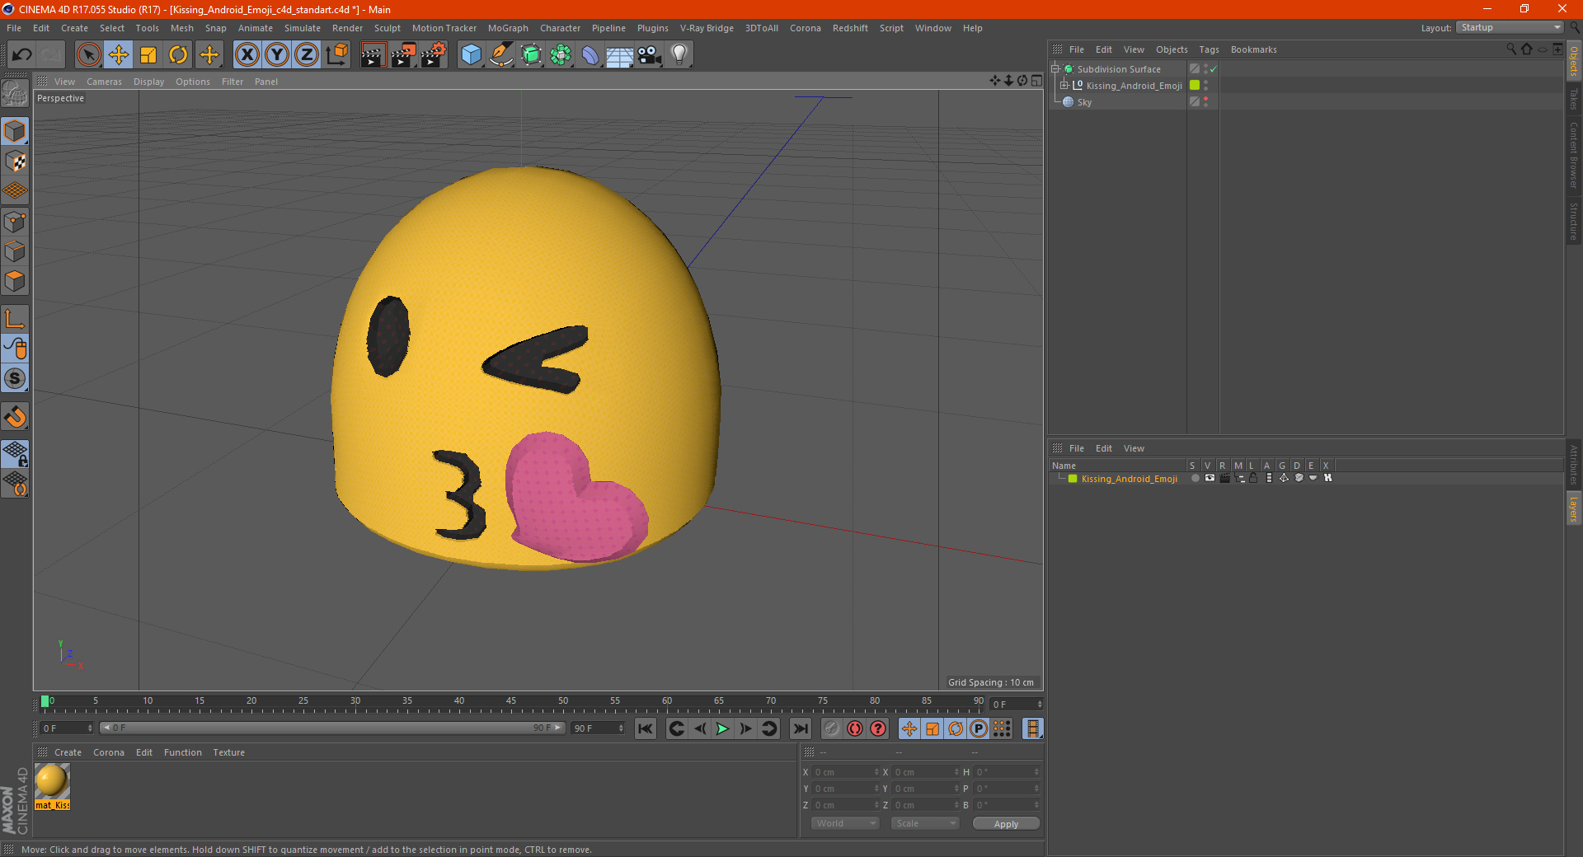Open the Scale mode dropdown
Viewport: 1583px width, 857px height.
(x=925, y=823)
